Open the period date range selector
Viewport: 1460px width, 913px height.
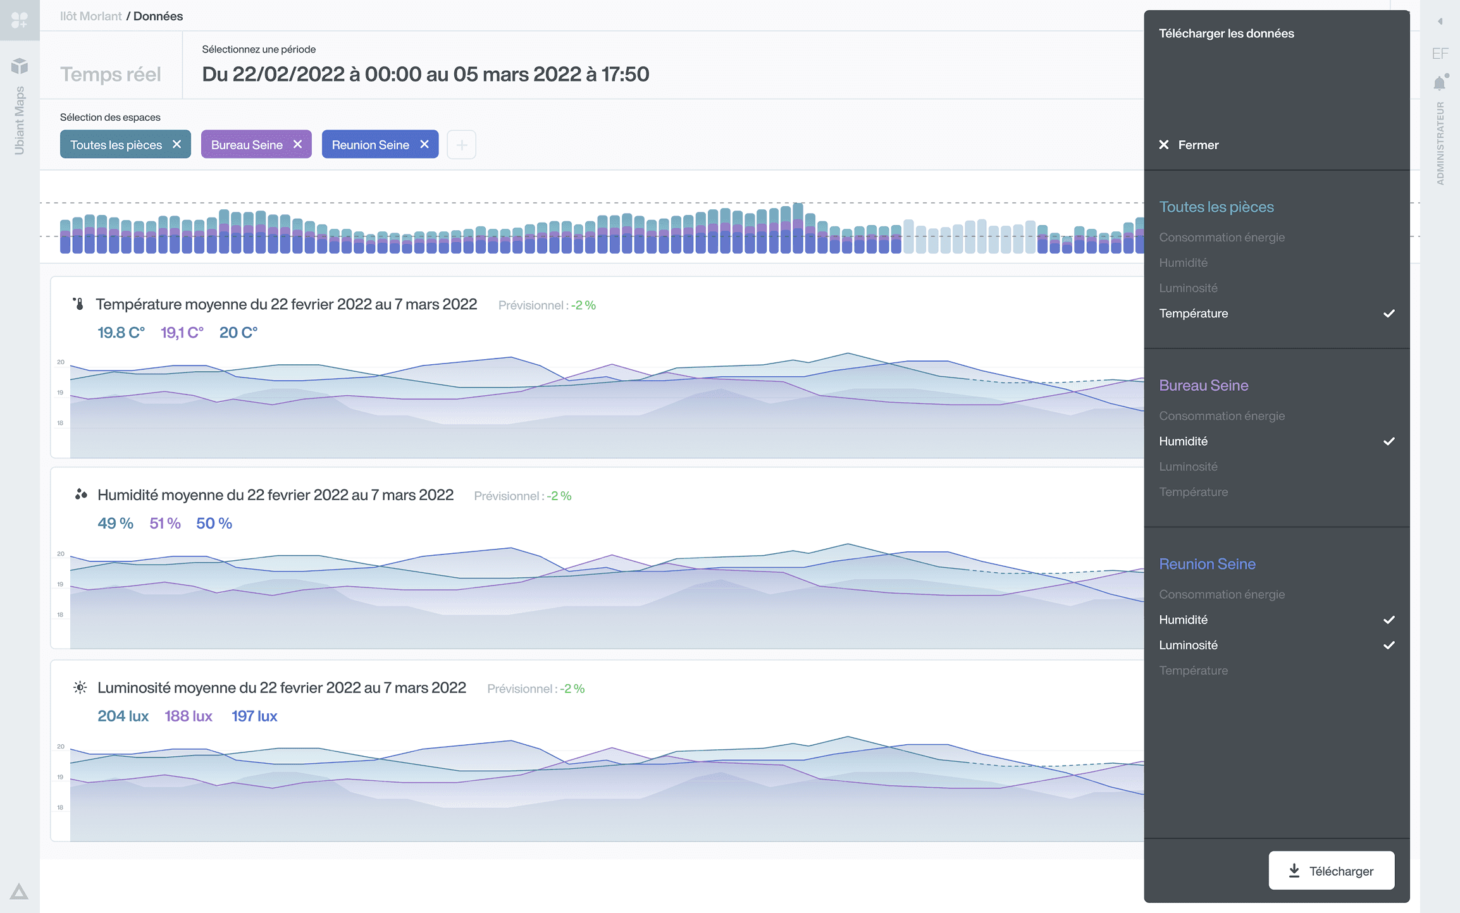click(425, 74)
